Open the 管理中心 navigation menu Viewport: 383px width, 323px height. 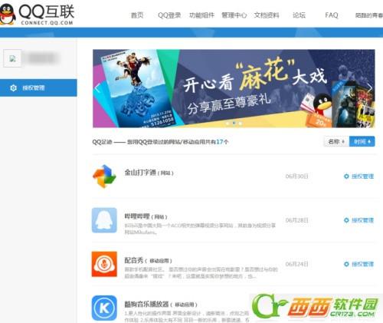pyautogui.click(x=234, y=15)
